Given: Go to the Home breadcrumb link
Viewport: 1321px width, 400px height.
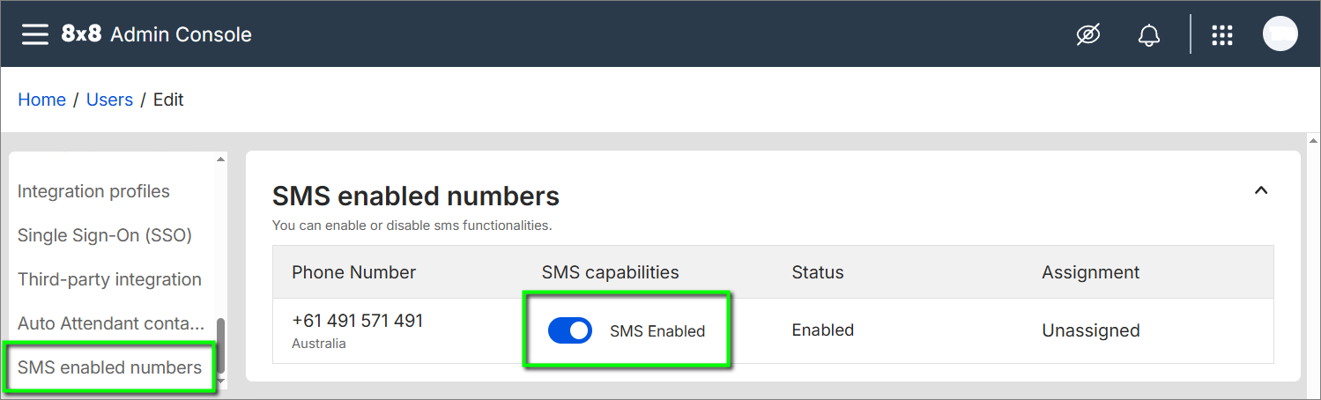Looking at the screenshot, I should tap(41, 100).
